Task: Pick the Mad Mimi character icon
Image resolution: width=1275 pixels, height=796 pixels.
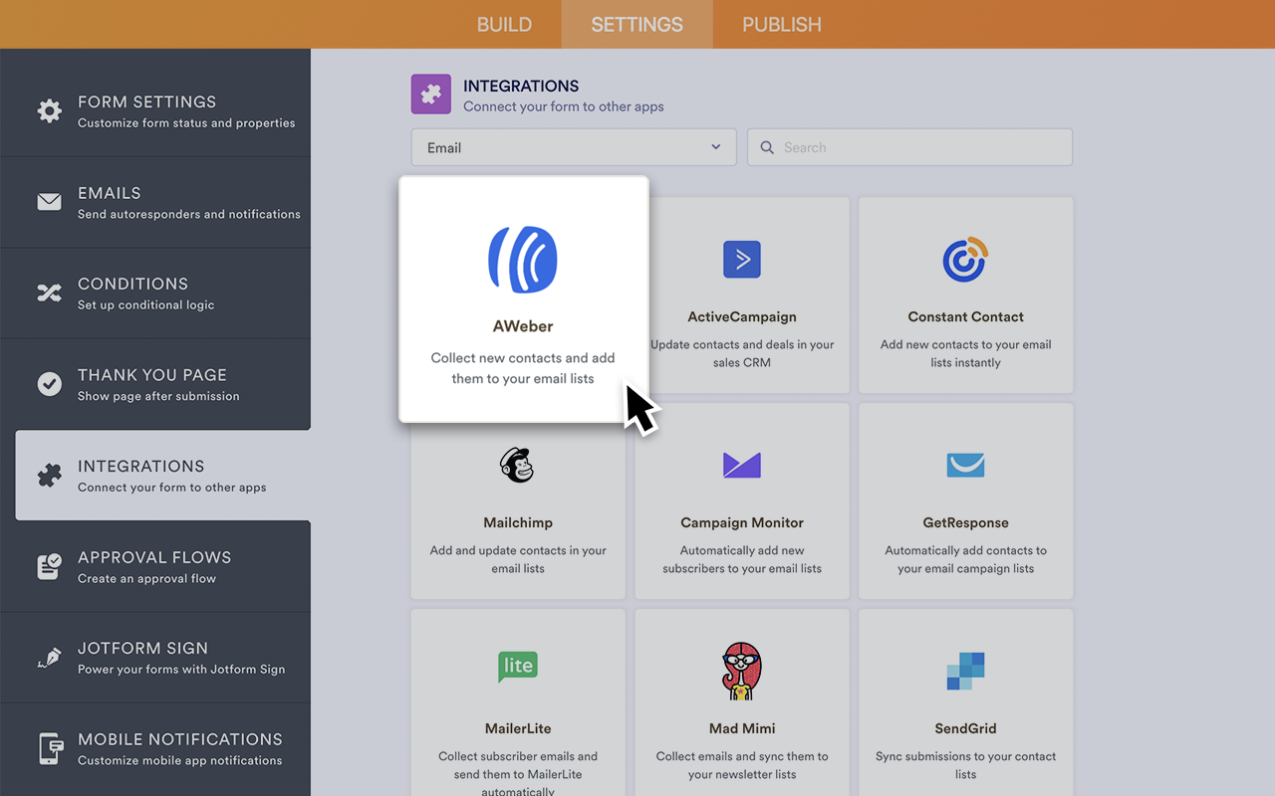Action: [x=742, y=671]
